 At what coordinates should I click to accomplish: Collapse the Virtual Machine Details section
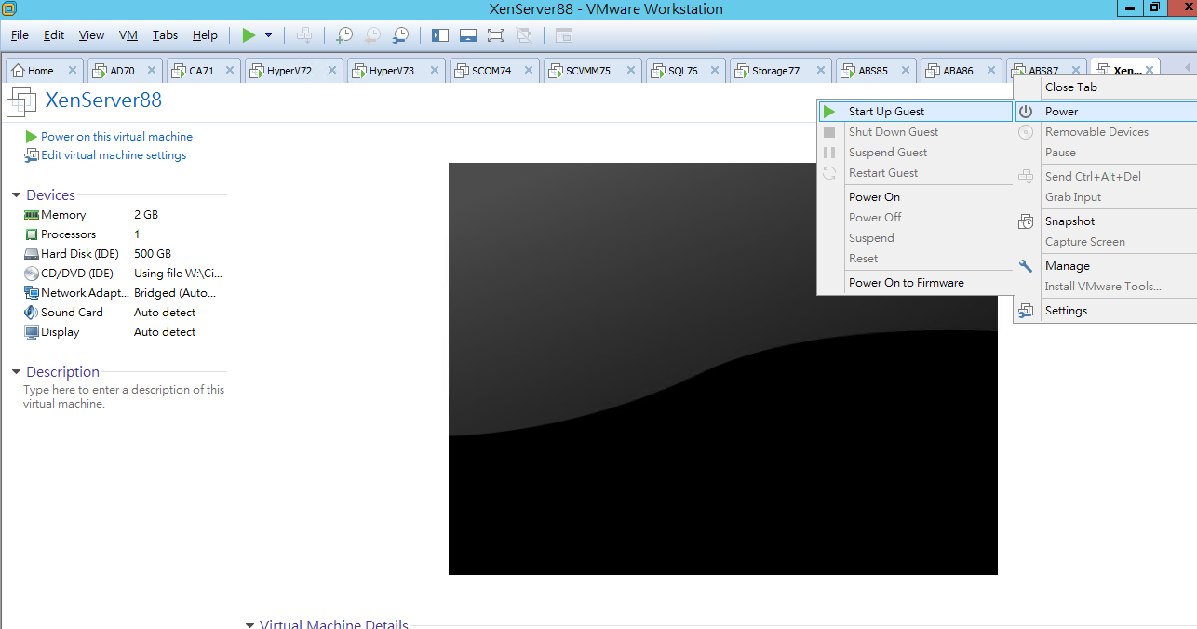pyautogui.click(x=249, y=625)
